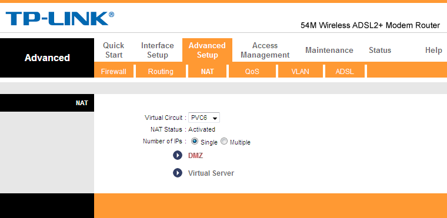Open the Firewall submenu
The height and width of the screenshot is (218, 447).
(x=114, y=72)
